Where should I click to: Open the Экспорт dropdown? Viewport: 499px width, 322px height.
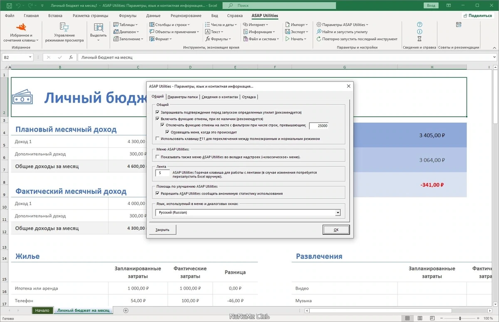pyautogui.click(x=297, y=32)
